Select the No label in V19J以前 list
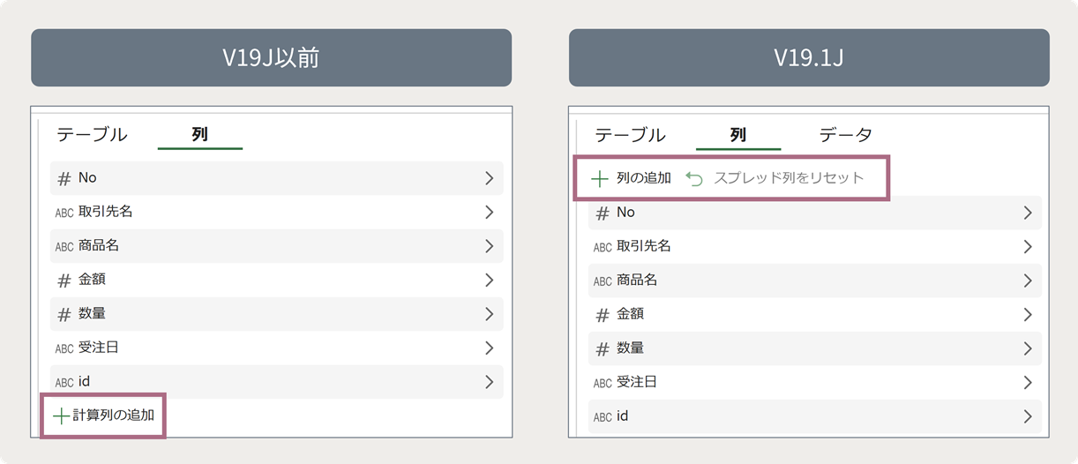 (87, 178)
